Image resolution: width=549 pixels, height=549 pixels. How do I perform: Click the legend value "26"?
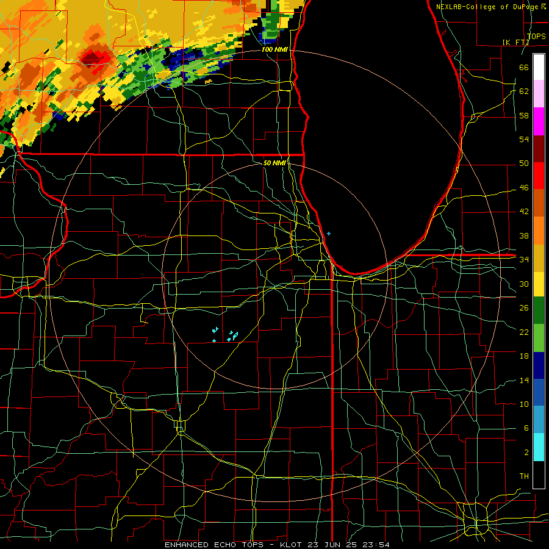(x=524, y=308)
